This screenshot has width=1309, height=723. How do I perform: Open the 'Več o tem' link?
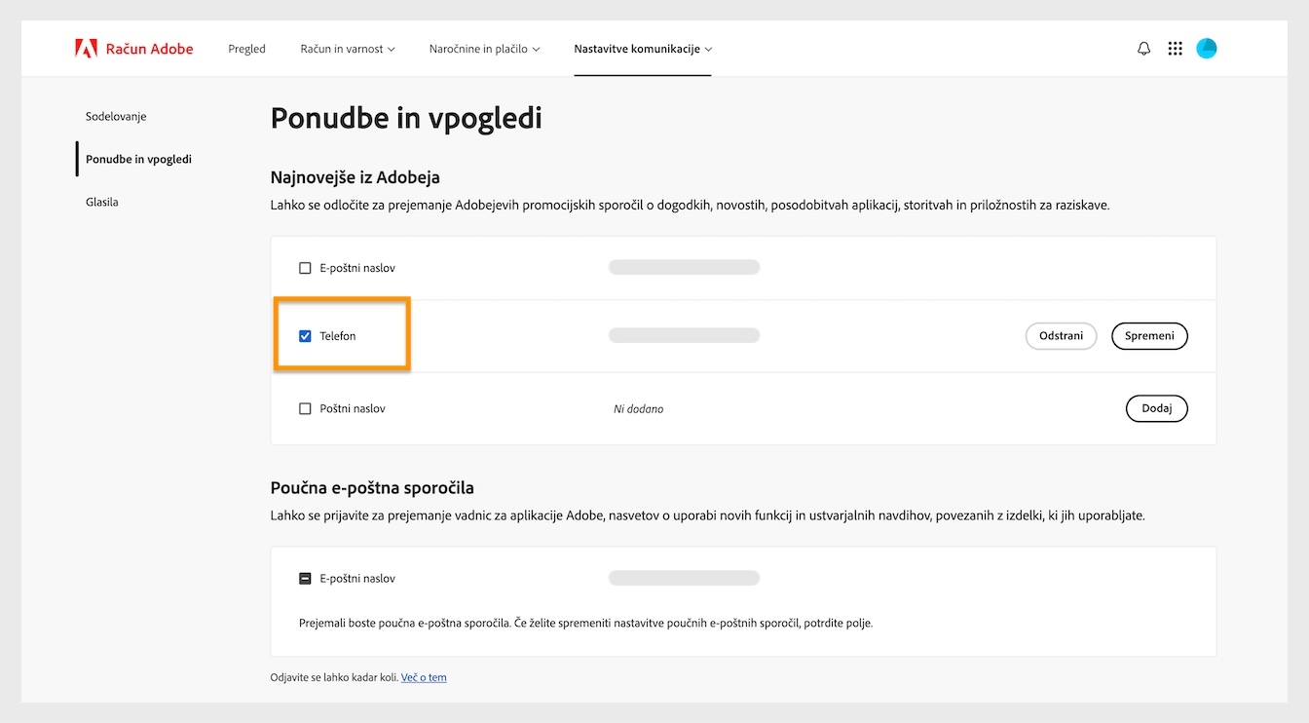(x=424, y=677)
